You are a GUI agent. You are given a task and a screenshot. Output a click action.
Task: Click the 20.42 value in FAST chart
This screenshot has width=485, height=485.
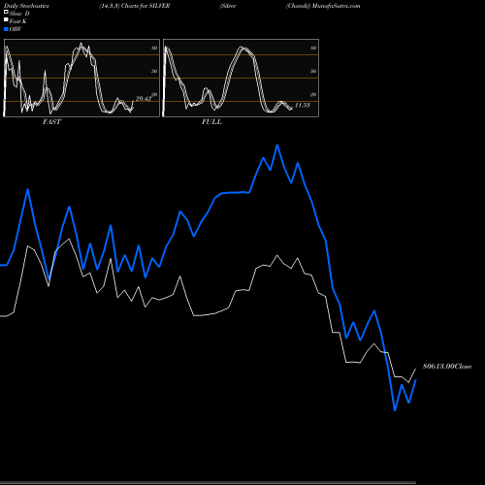[x=144, y=99]
